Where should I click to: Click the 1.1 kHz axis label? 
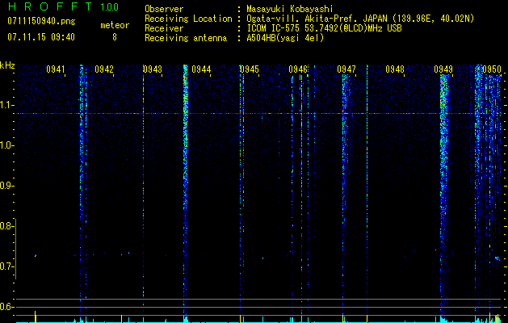pos(6,105)
